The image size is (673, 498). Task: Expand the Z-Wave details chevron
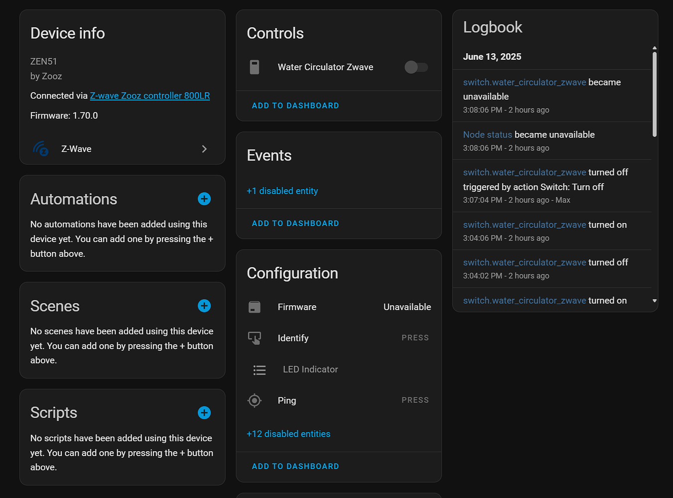204,148
